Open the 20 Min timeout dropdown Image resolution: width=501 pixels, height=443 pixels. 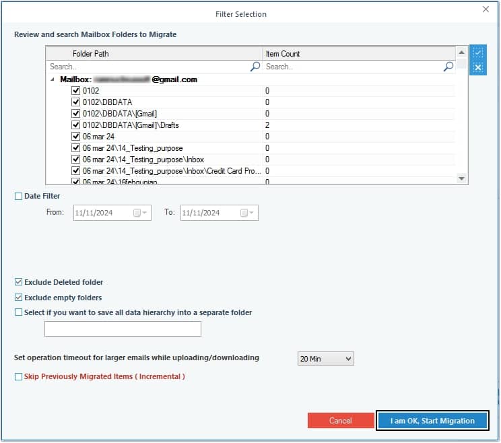[x=326, y=359]
